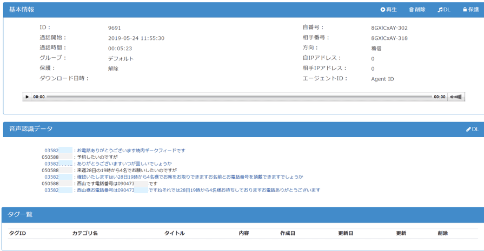The image size is (484, 251).
Task: Click the 更新日 column header
Action: pos(346,233)
